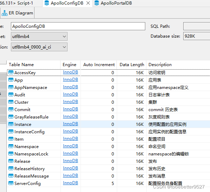The height and width of the screenshot is (192, 210).
Task: Open the utf8mb4_0900_ai_ci collation dropdown
Action: click(x=39, y=47)
